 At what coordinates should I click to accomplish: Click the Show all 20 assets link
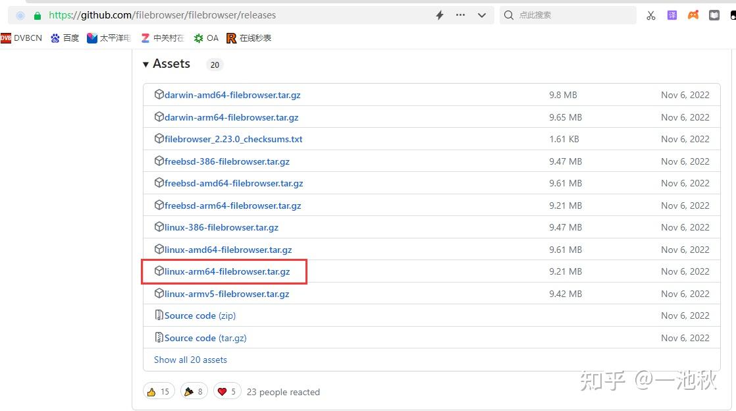coord(190,360)
